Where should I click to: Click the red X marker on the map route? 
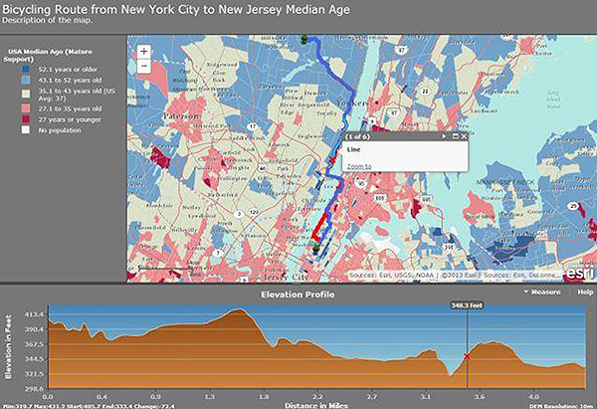pyautogui.click(x=332, y=161)
